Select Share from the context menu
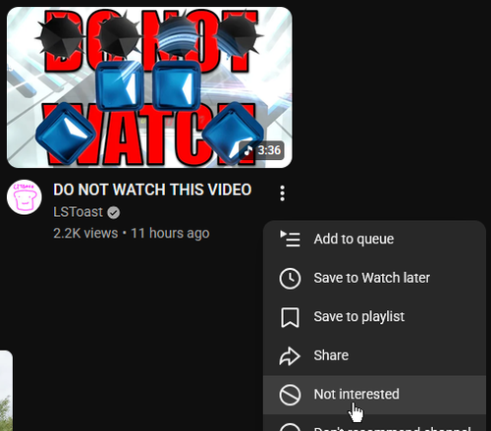 click(x=374, y=355)
